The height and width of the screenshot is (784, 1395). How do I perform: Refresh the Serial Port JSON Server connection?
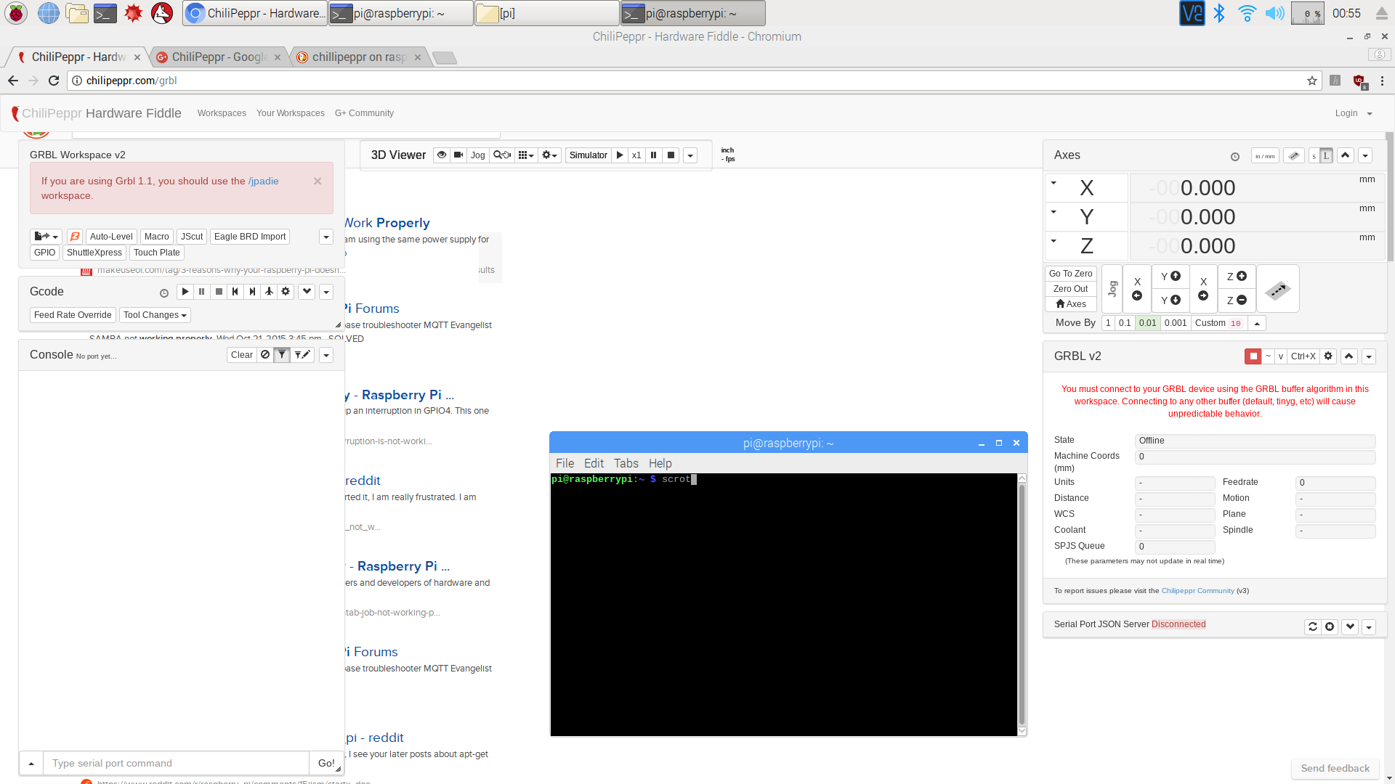point(1313,626)
